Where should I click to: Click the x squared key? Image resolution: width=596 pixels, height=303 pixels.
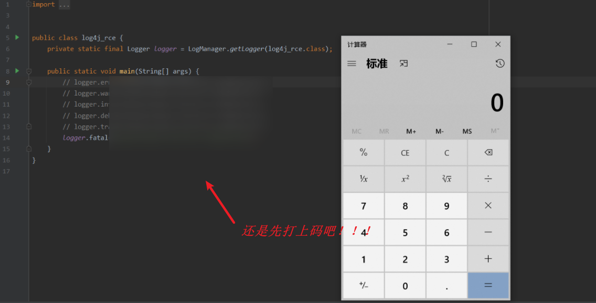point(405,179)
